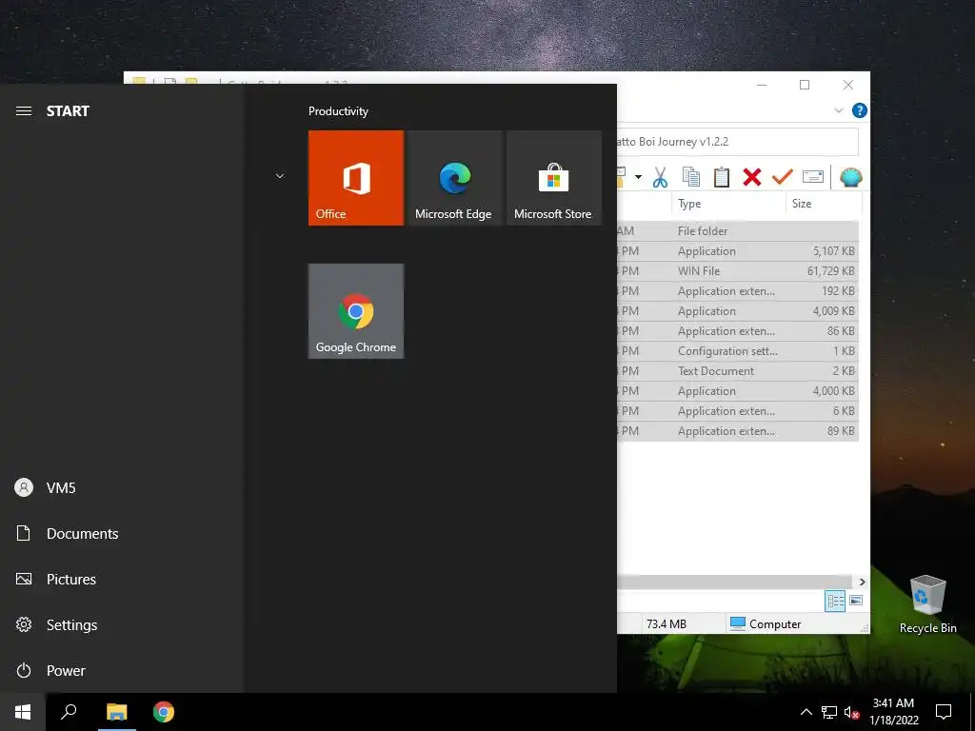Launch Google Chrome from Start tile

tap(356, 311)
